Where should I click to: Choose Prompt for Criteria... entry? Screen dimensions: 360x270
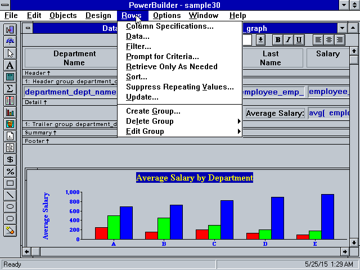click(179, 56)
